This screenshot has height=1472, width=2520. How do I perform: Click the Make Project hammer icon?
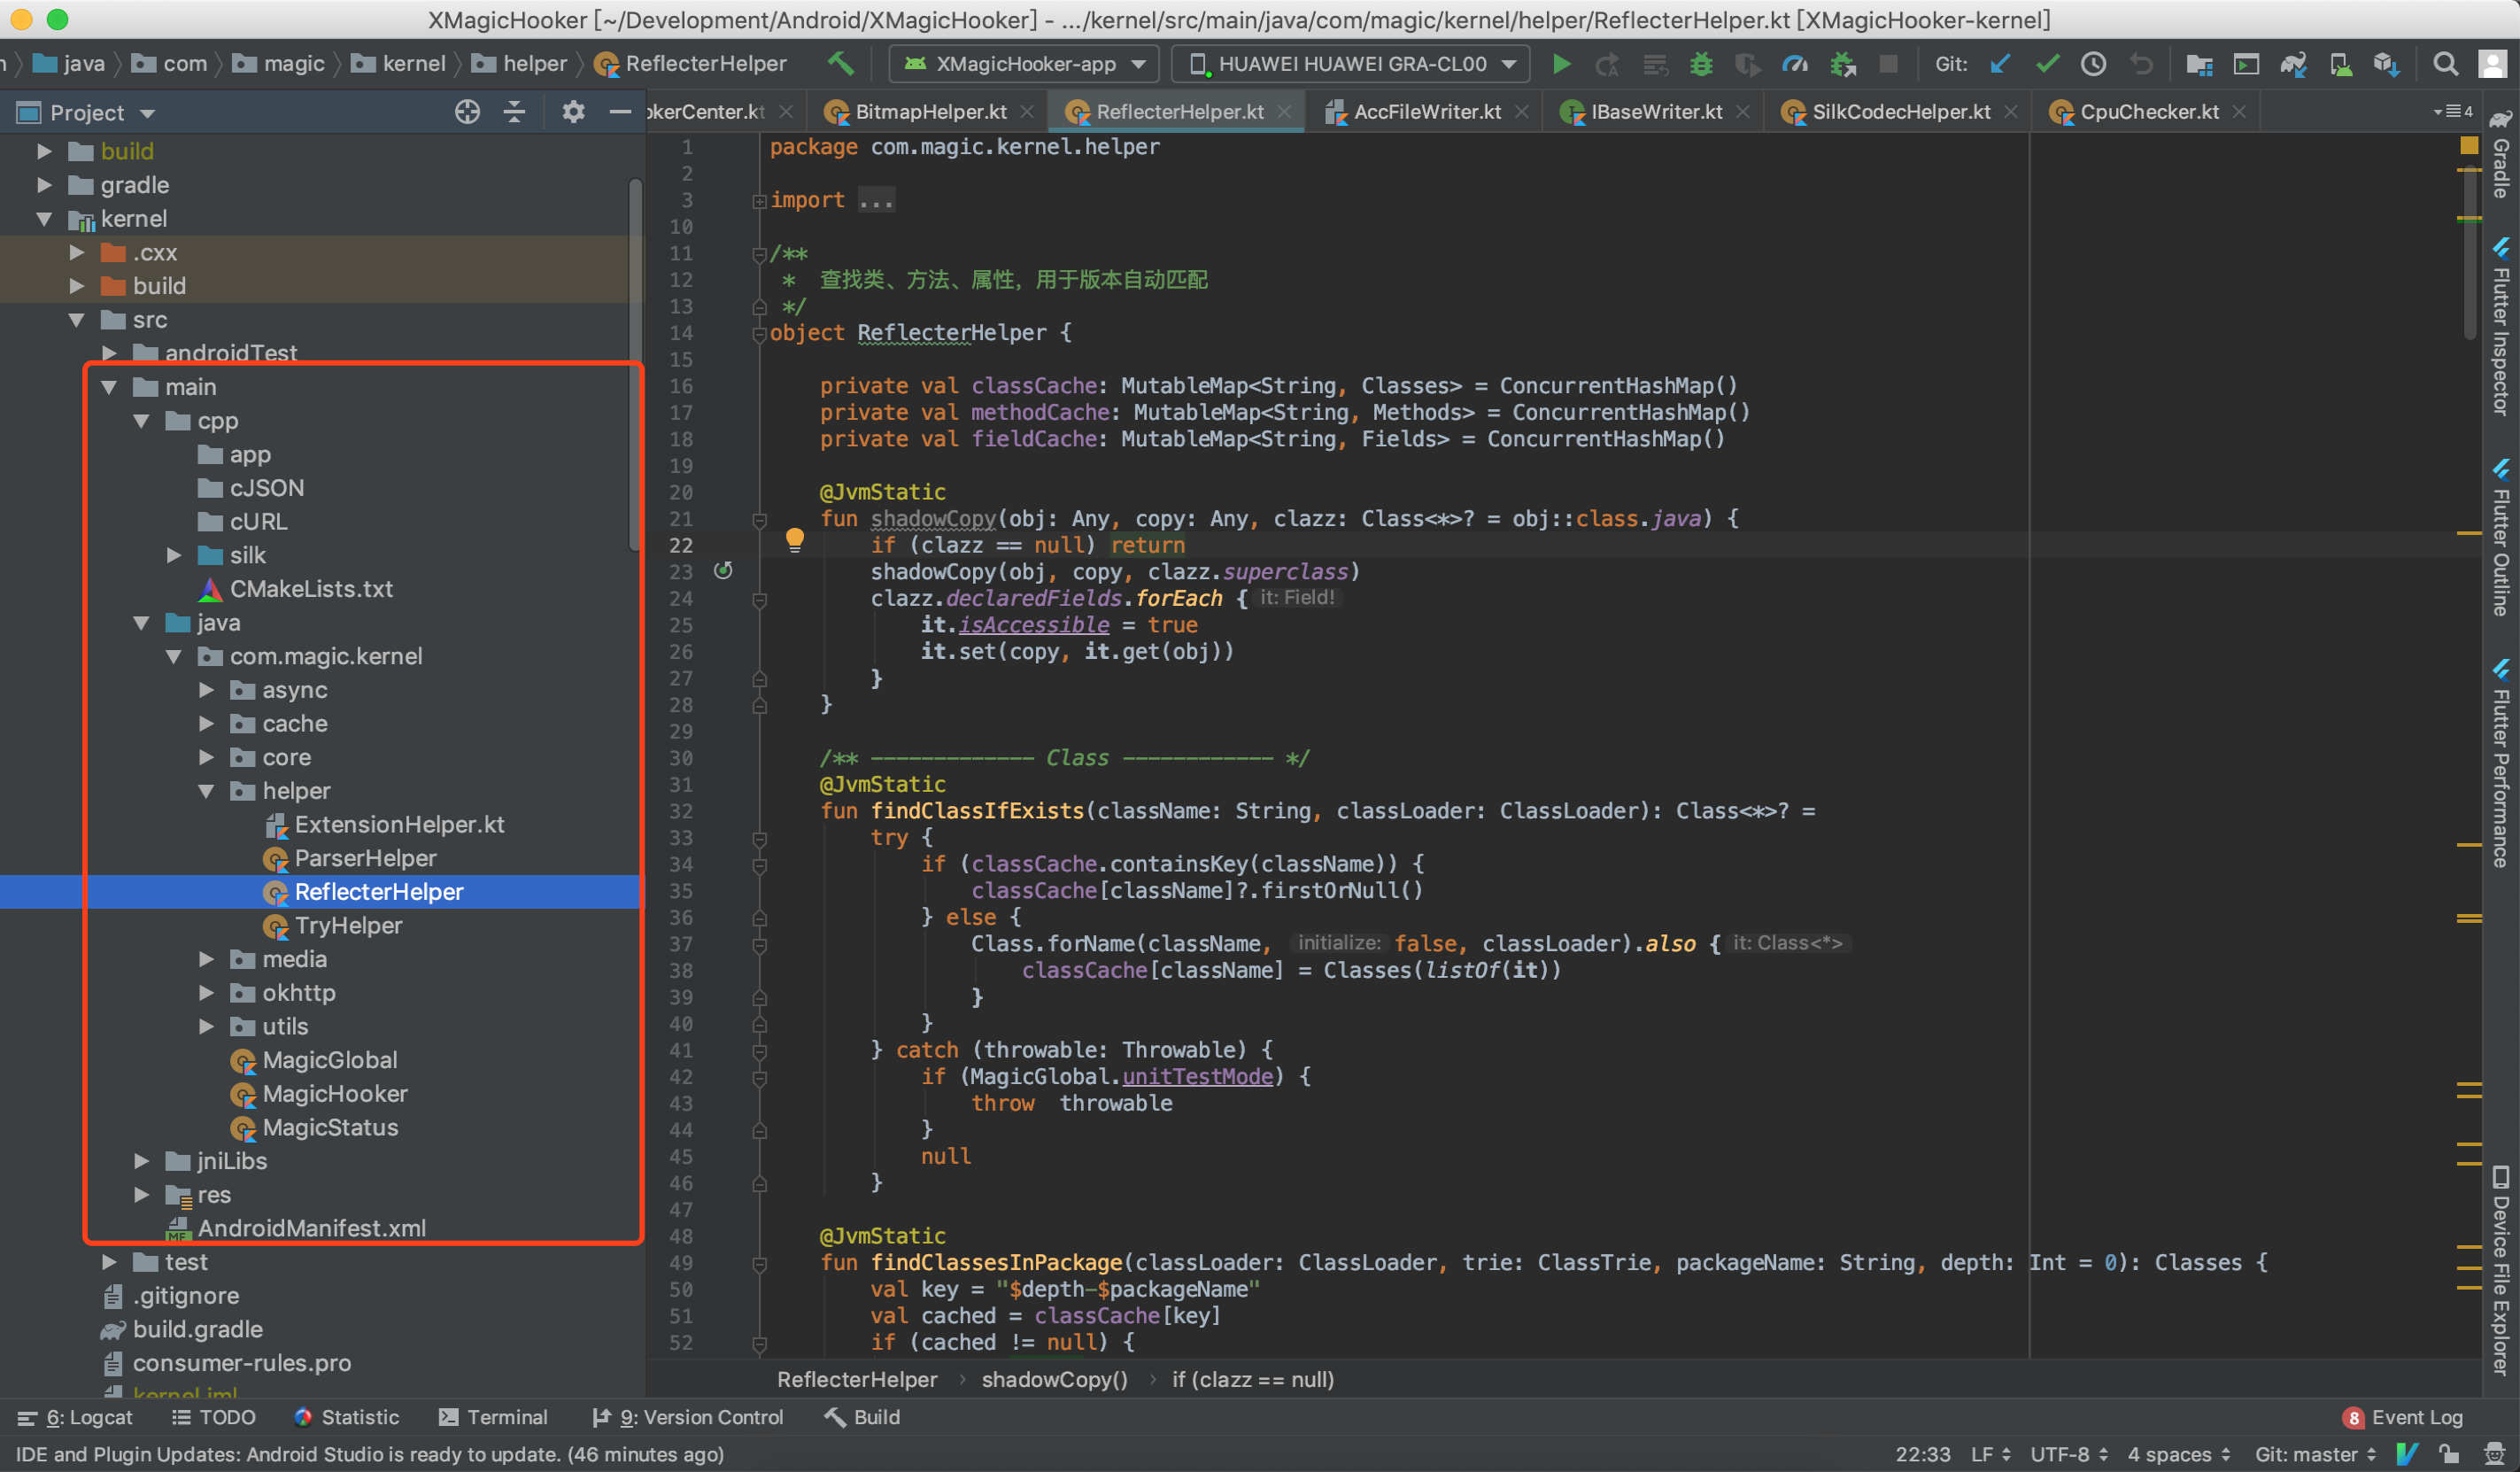tap(841, 63)
